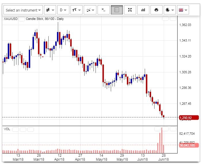
Task: Click the first button right of VOL label
Action: pos(15,129)
